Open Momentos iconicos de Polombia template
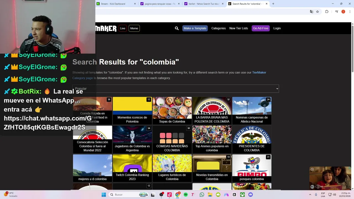 pyautogui.click(x=132, y=111)
